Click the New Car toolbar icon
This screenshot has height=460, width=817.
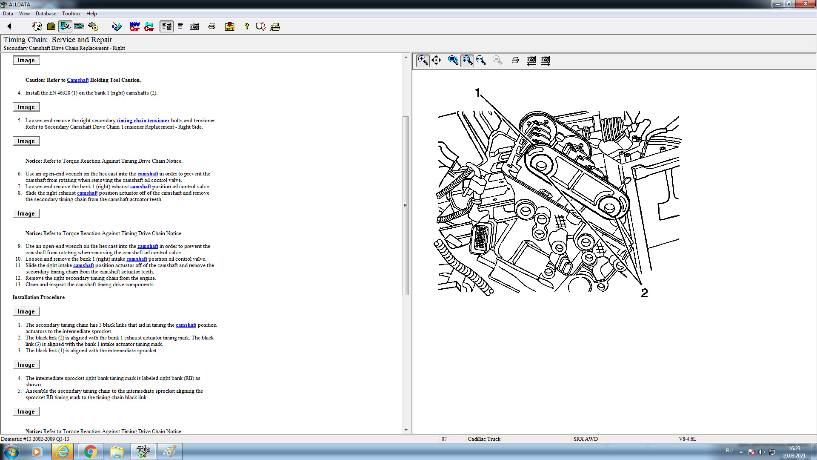[134, 26]
